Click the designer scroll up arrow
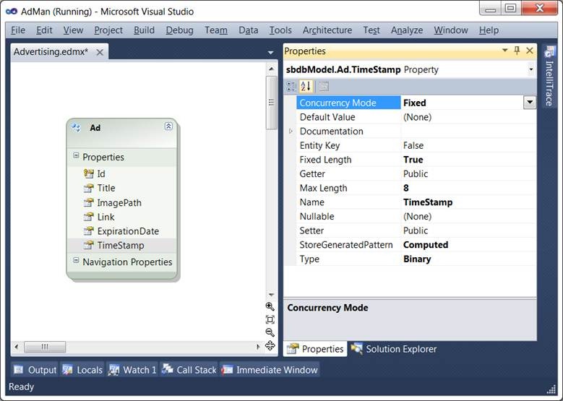This screenshot has height=401, width=563. click(272, 69)
